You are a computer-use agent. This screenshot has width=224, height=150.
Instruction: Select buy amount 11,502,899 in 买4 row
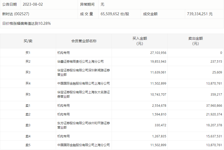point(158,83)
